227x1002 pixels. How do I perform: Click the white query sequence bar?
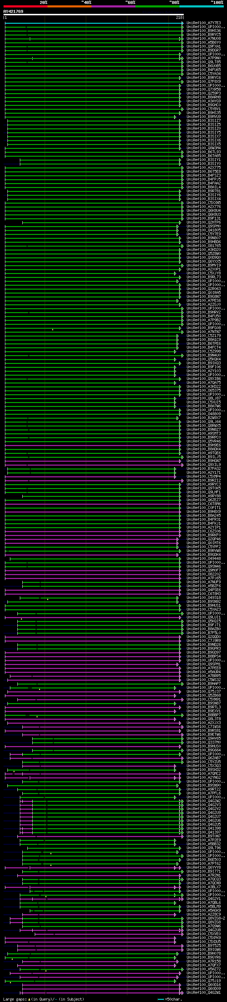(x=94, y=14)
